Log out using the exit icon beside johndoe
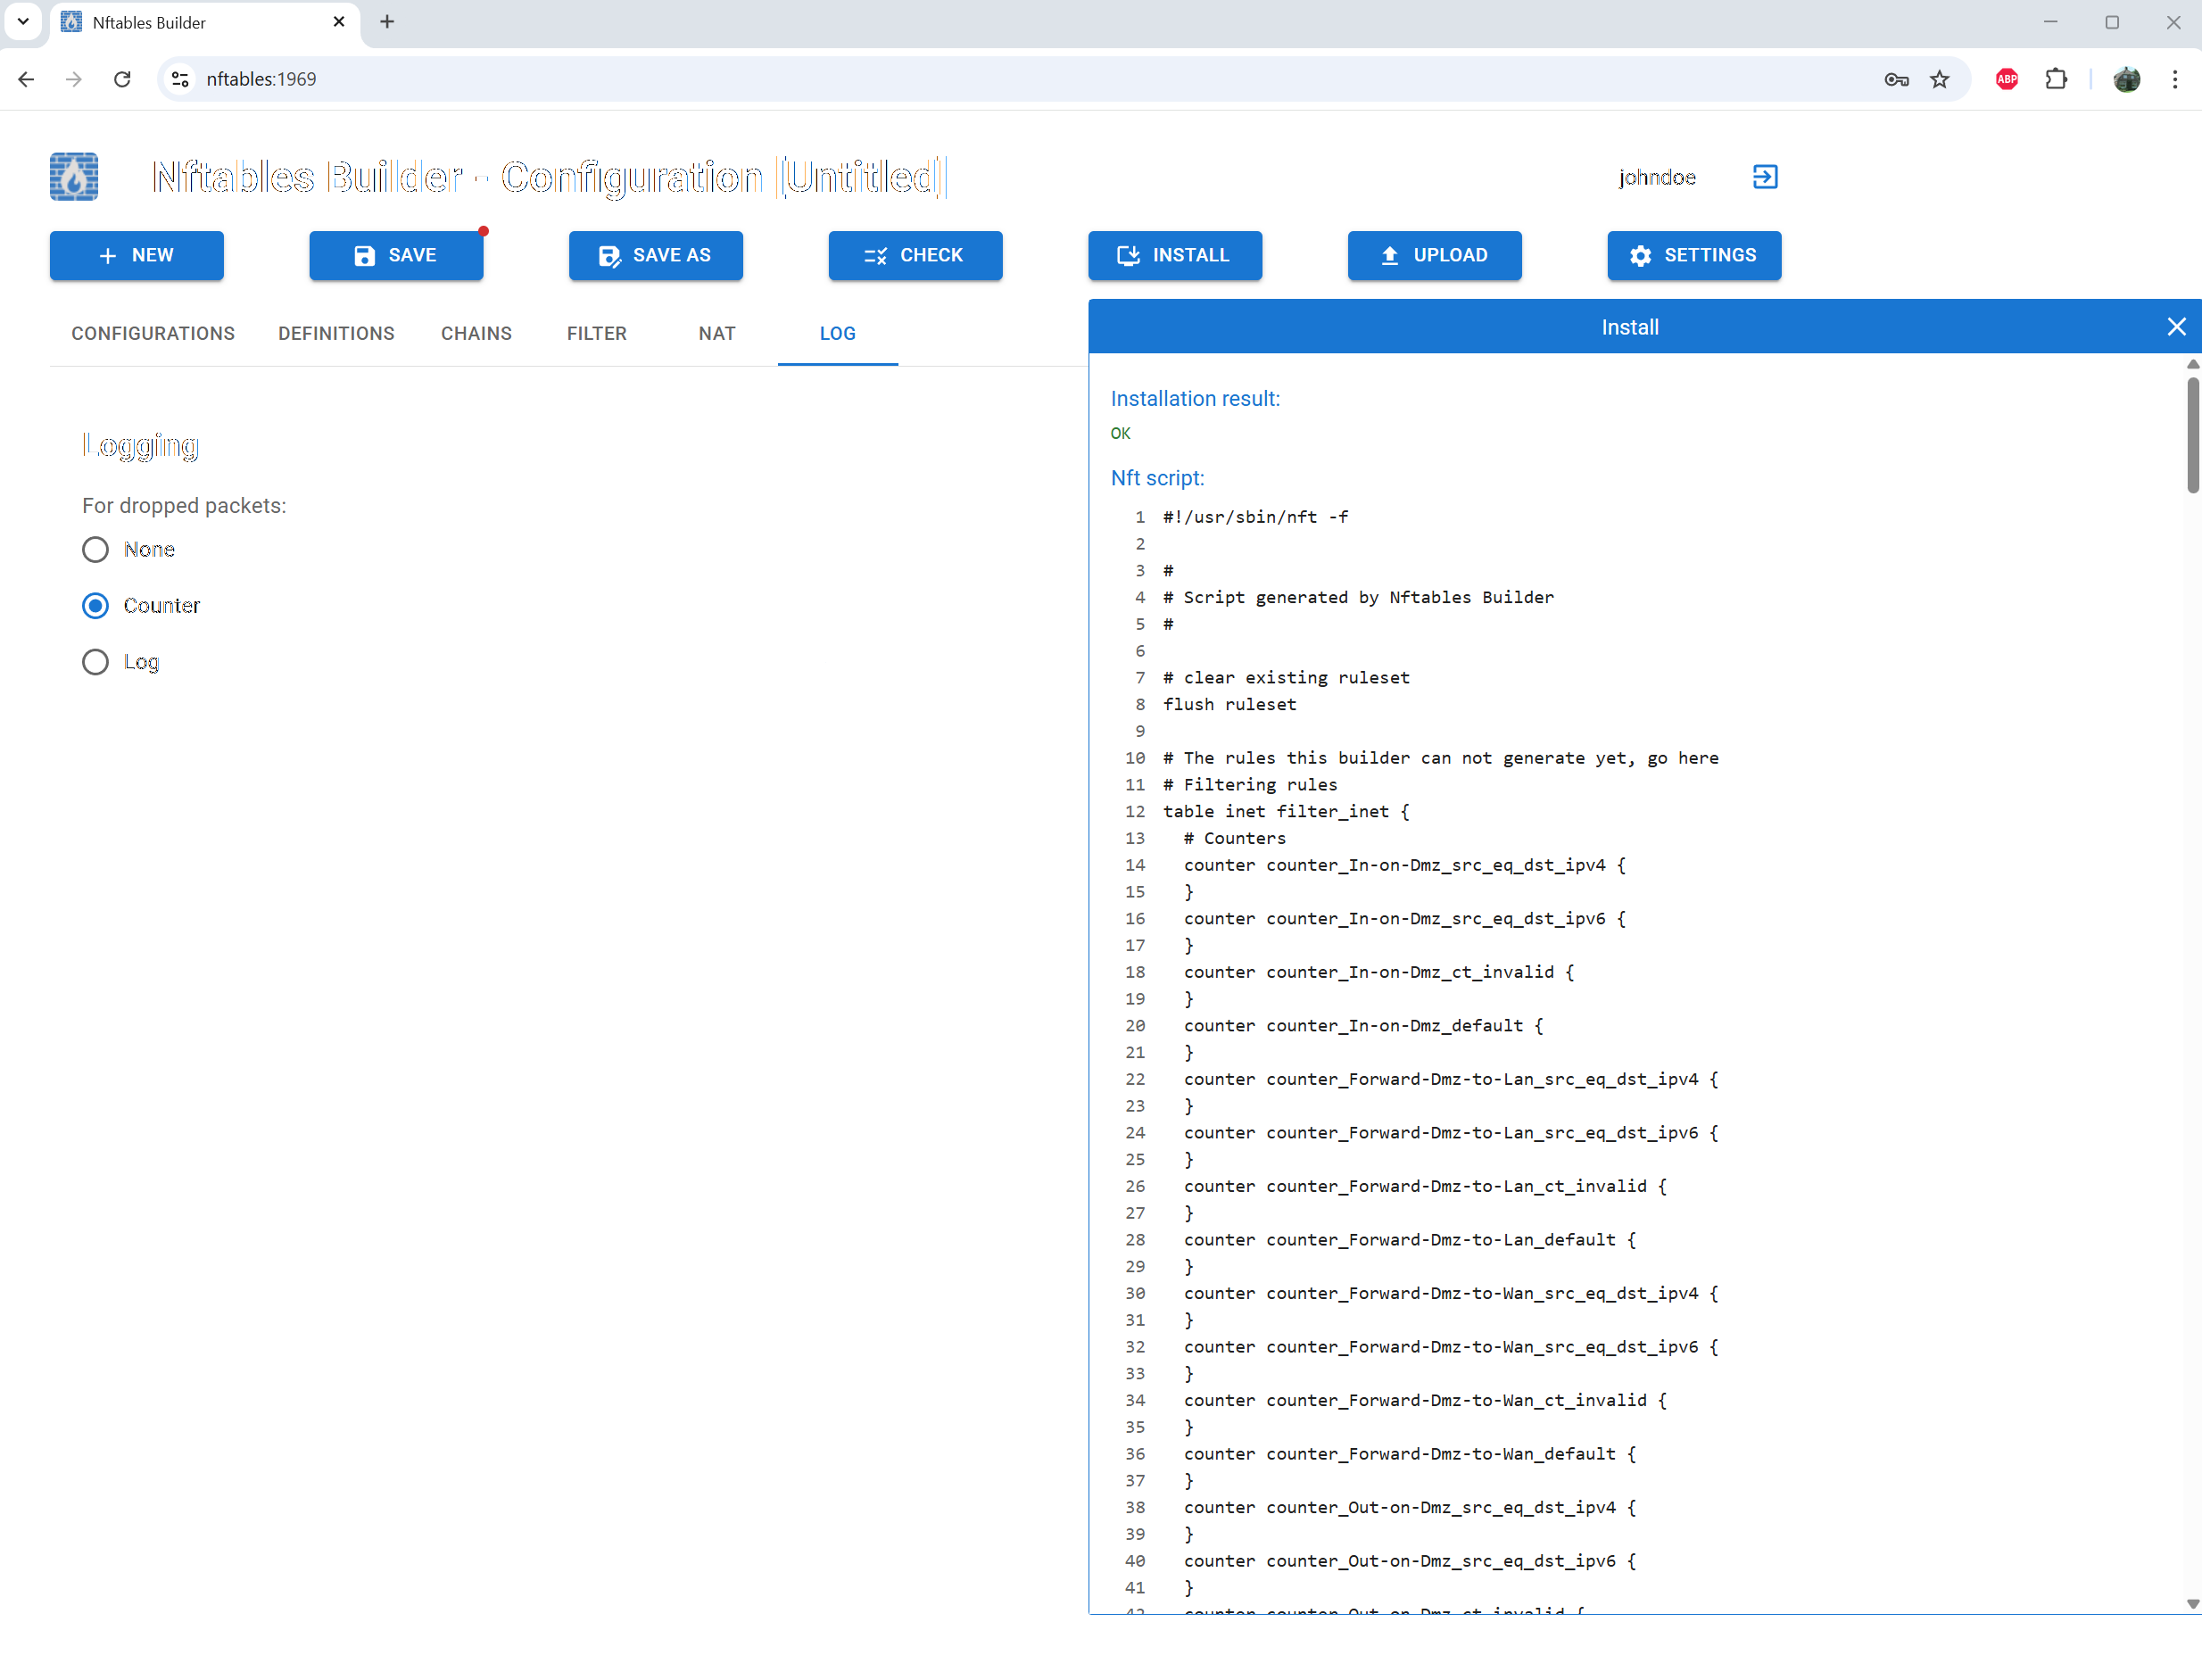The height and width of the screenshot is (1680, 2202). [1764, 177]
